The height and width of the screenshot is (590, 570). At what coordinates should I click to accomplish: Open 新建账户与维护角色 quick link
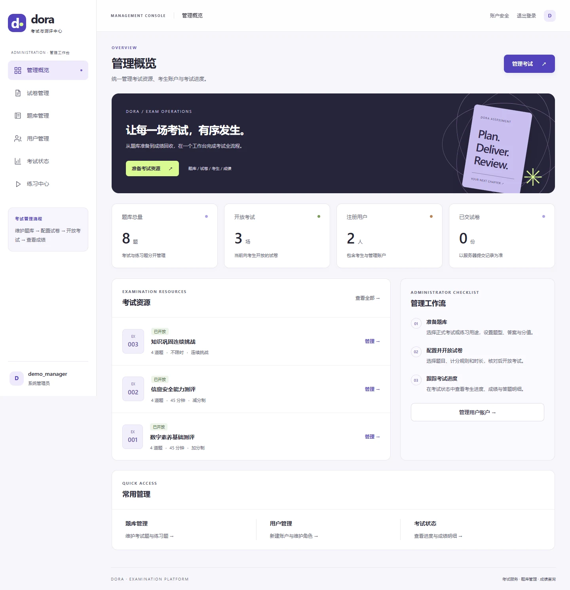click(x=294, y=536)
